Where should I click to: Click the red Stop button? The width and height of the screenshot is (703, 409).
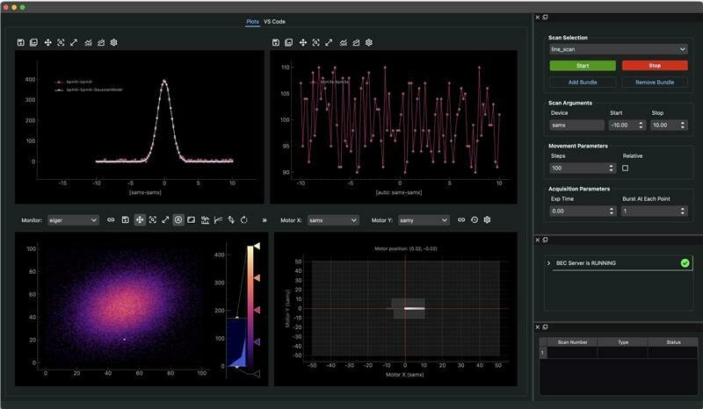655,66
